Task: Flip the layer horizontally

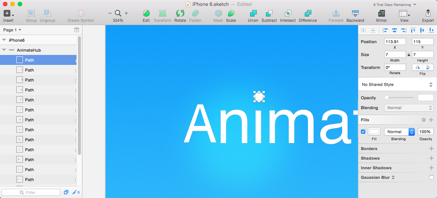Action: pyautogui.click(x=417, y=67)
